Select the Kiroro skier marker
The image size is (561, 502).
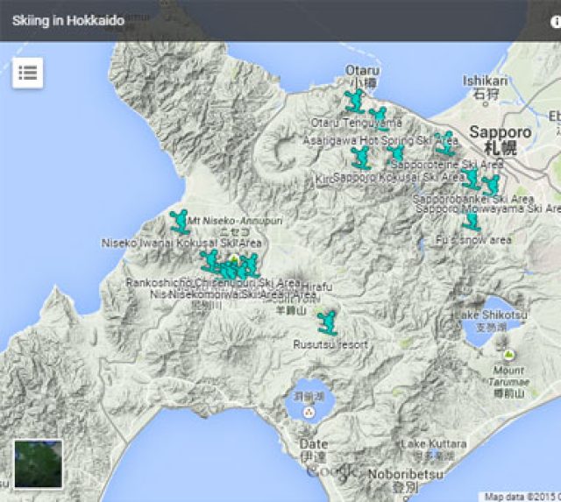click(361, 158)
